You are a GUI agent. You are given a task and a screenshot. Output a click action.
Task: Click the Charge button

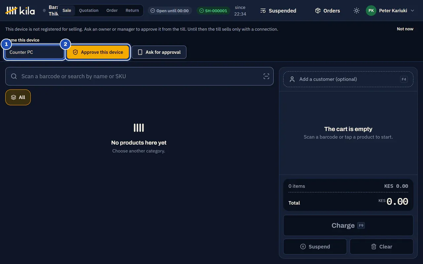click(348, 225)
